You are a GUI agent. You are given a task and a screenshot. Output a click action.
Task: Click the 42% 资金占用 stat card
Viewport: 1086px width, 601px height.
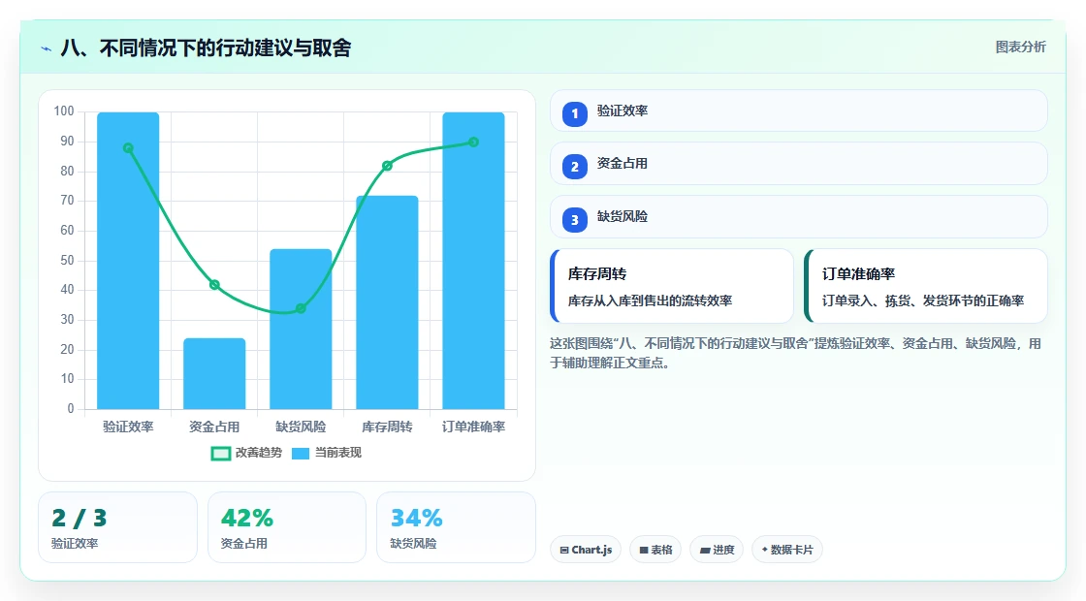(287, 527)
